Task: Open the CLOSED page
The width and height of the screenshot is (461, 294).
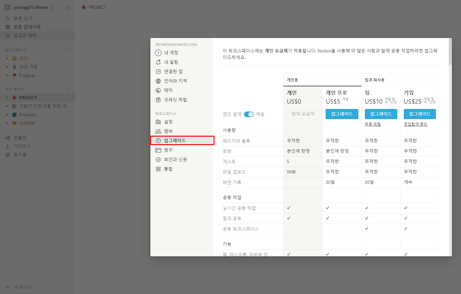Action: [x=37, y=123]
